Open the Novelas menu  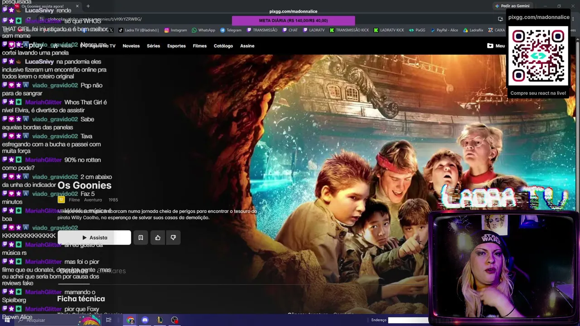click(131, 46)
